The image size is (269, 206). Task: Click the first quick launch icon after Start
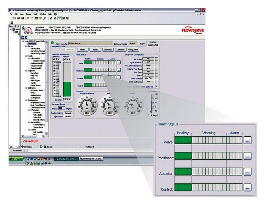tap(28, 159)
